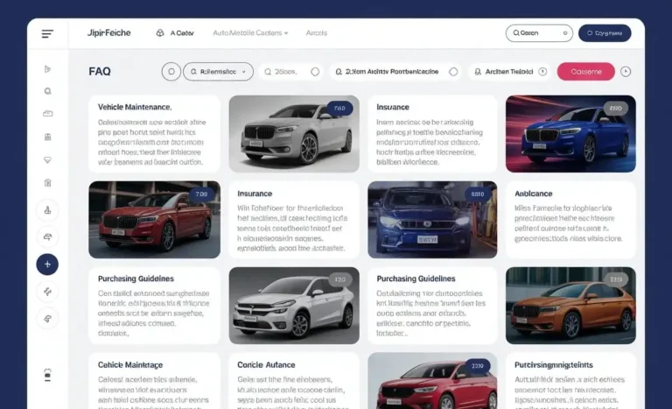Click the circled arrow icon right of Caiseme
This screenshot has height=409, width=672.
click(626, 72)
